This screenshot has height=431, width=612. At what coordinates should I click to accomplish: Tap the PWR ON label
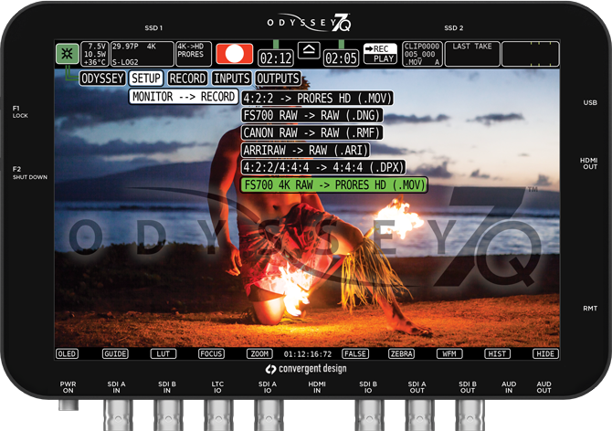click(x=68, y=387)
